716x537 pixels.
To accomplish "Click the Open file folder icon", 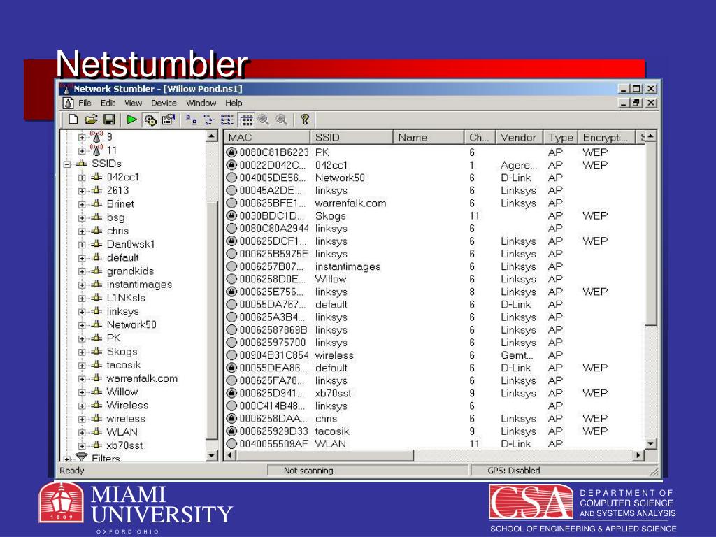I will point(92,120).
